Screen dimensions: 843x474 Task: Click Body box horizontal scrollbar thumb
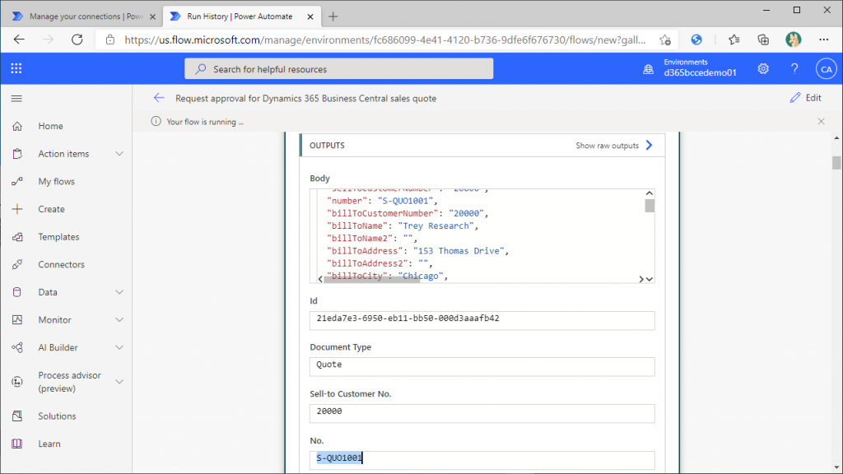tap(371, 279)
